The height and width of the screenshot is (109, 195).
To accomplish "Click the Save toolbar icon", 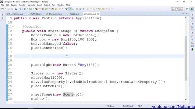I will [8, 9].
